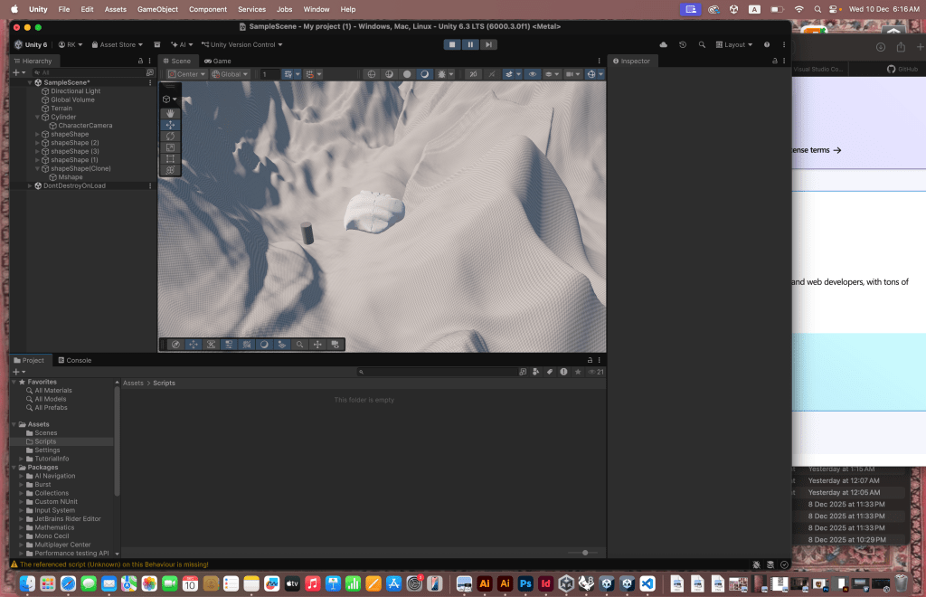Viewport: 926px width, 597px height.
Task: Select the Scale tool in Scene toolbar
Action: pos(171,147)
